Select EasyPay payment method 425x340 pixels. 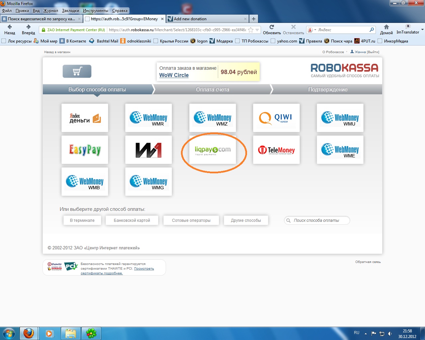pyautogui.click(x=85, y=150)
